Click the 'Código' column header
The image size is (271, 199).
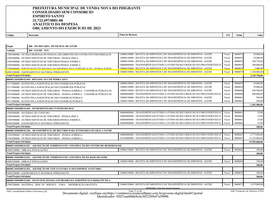pyautogui.click(x=10, y=35)
